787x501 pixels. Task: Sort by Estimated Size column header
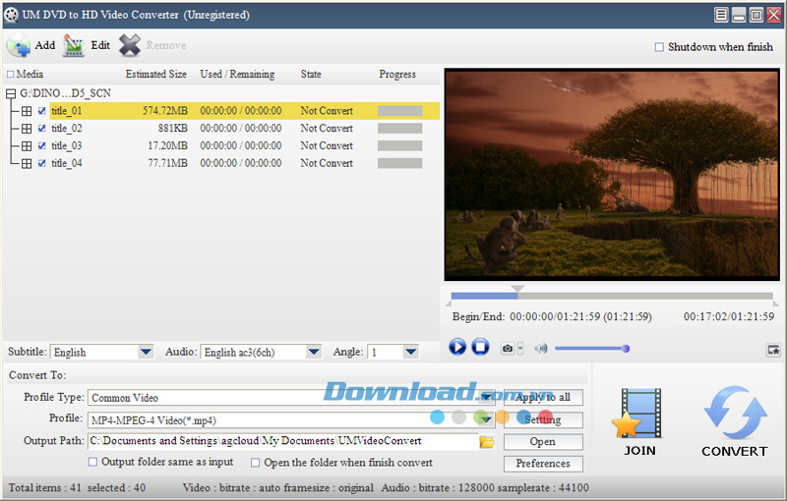click(x=156, y=74)
